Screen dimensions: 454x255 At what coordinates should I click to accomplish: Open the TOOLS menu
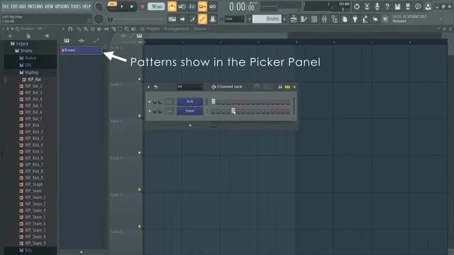(x=76, y=6)
